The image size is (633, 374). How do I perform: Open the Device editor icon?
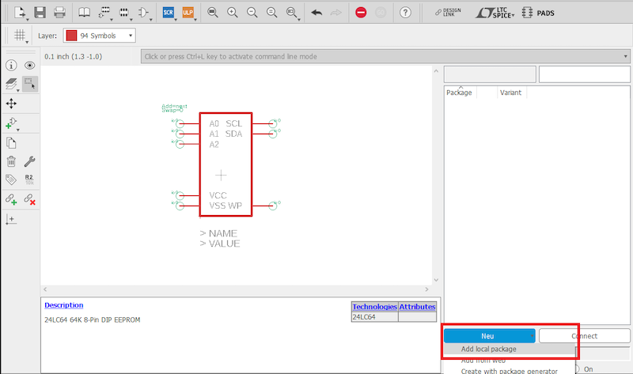104,13
